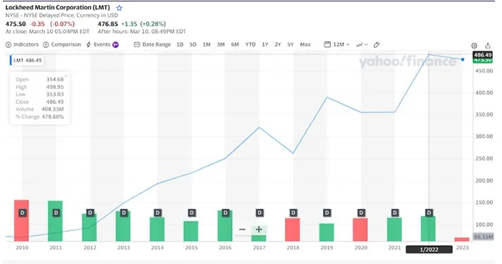The height and width of the screenshot is (264, 502).
Task: Click the 2018 dividend D marker
Action: coord(293,212)
